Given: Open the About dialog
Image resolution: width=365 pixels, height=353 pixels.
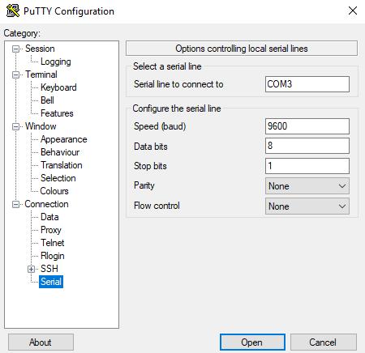Looking at the screenshot, I should point(41,342).
